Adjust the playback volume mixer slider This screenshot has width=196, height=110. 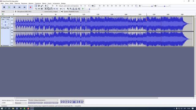pyautogui.click(x=164, y=6)
